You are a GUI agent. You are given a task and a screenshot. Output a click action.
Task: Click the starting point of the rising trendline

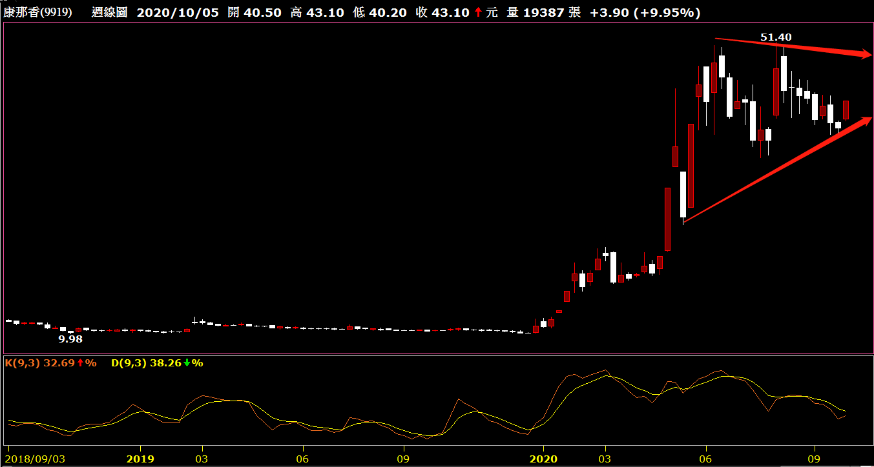[x=684, y=223]
